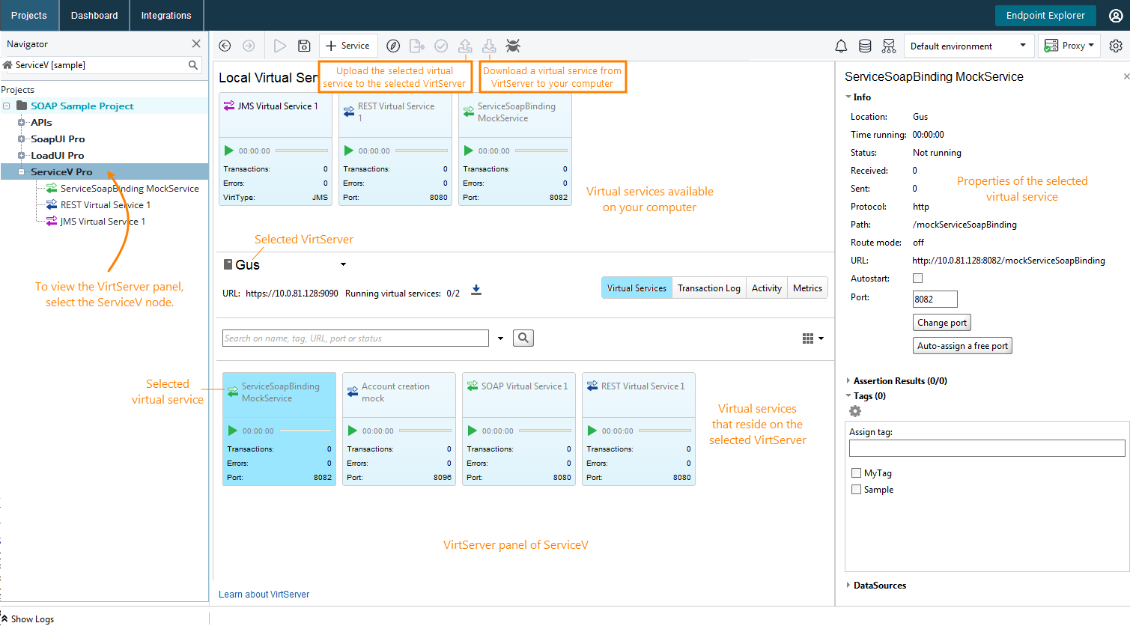Click the Port input field

tap(935, 299)
